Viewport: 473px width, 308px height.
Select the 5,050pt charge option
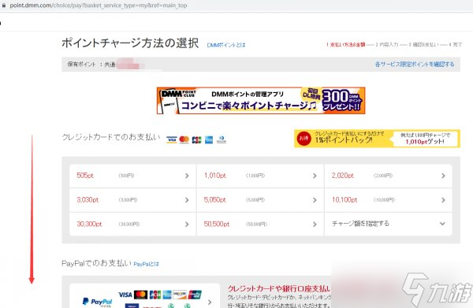(x=260, y=200)
